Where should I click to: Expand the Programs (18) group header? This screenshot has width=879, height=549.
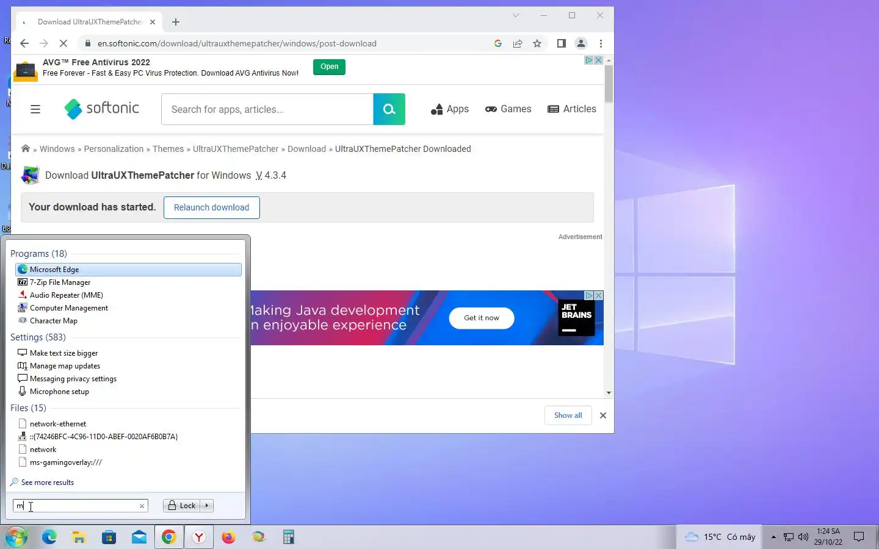pos(38,254)
